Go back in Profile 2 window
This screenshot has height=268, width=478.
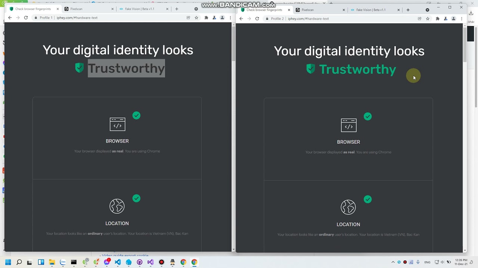pos(241,19)
